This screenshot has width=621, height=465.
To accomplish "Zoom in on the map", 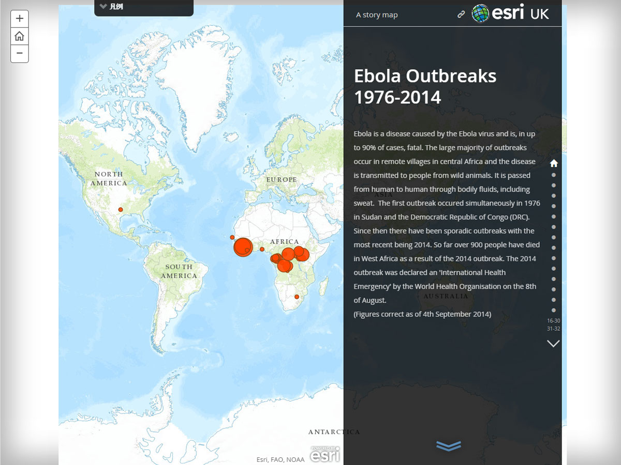I will [20, 19].
